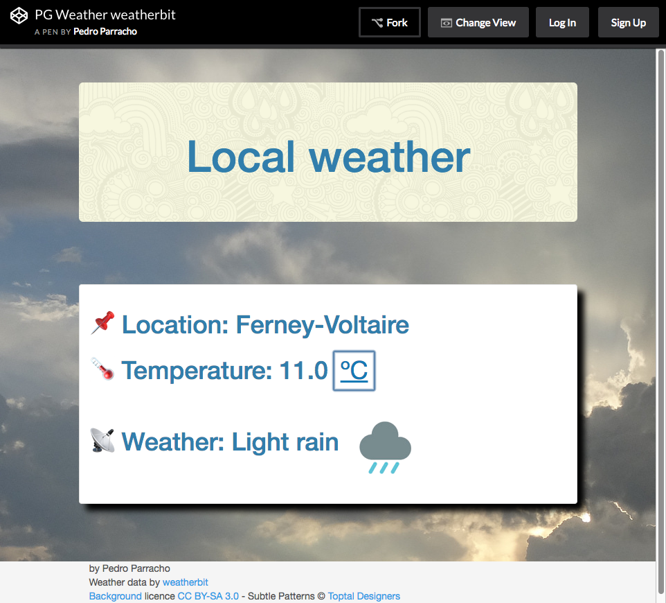Click the red pushpin location icon
The image size is (666, 603).
click(102, 324)
